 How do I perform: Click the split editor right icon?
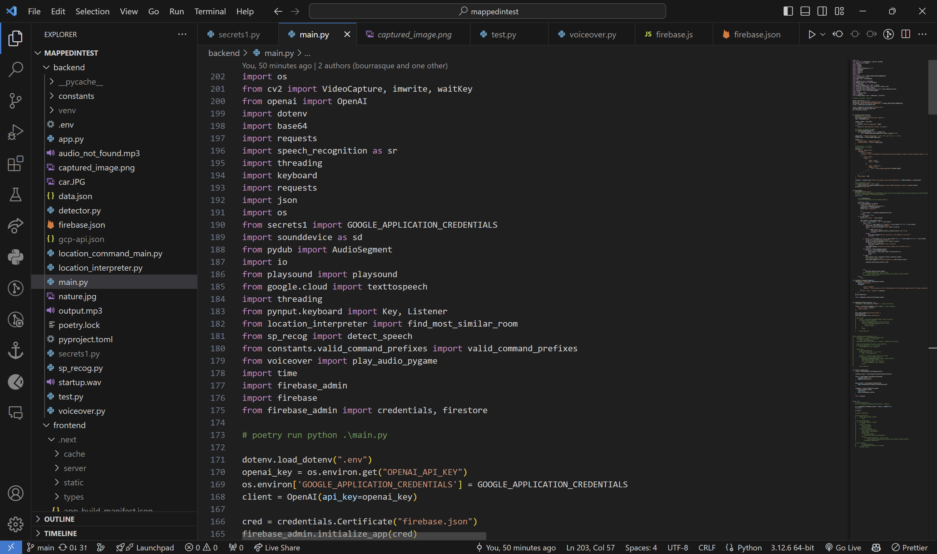905,34
